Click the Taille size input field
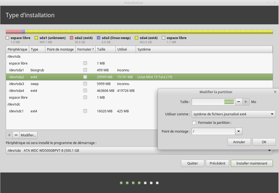The height and width of the screenshot is (193, 279). pos(213,102)
